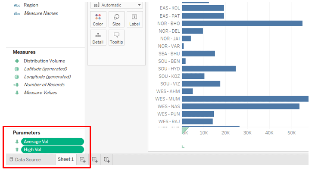The width and height of the screenshot is (318, 174).
Task: Open the Tooltip marks card
Action: point(116,38)
